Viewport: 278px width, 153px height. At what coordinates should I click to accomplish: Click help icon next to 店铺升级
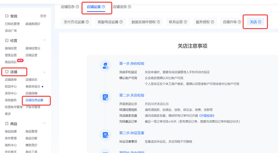[239, 22]
